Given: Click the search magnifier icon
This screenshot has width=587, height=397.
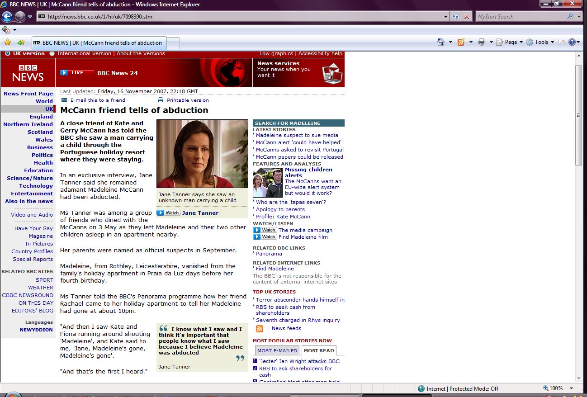Looking at the screenshot, I should [570, 17].
